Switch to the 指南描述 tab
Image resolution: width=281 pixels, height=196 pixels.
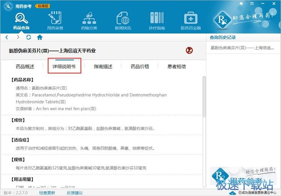pyautogui.click(x=103, y=66)
